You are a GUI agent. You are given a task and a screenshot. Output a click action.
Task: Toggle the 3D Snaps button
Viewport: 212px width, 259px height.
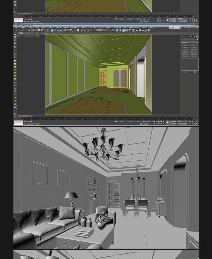[81, 30]
